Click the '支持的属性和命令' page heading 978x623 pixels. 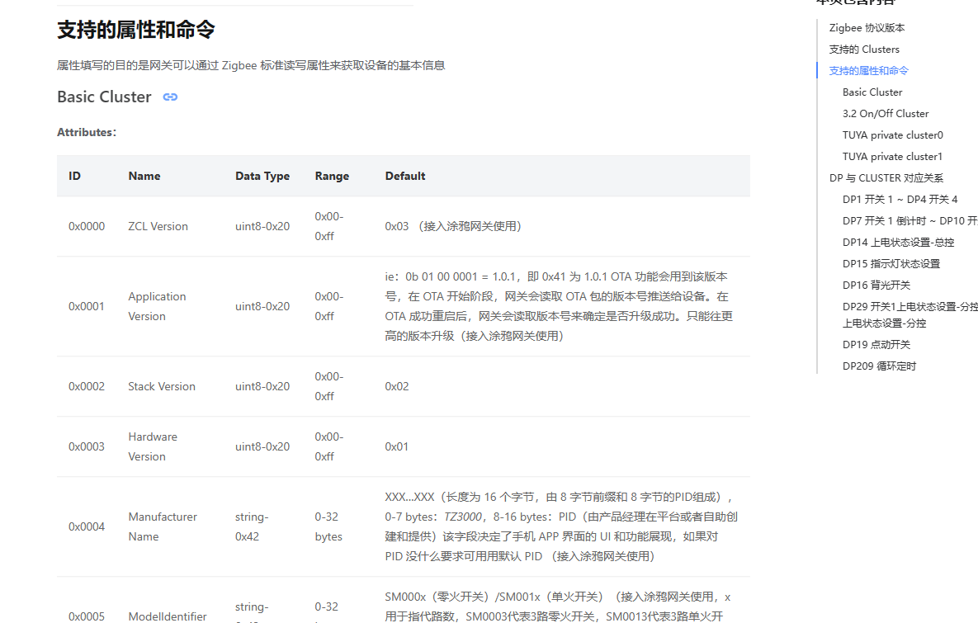pos(136,30)
